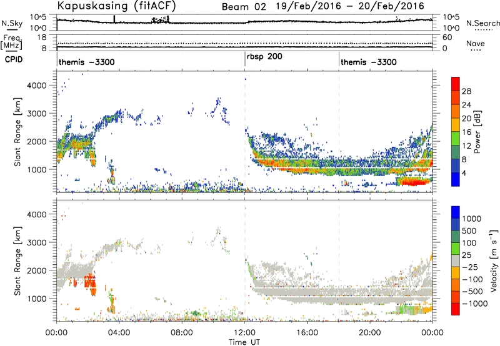Click the "CPID" row label
Image resolution: width=500 pixels, height=346 pixels.
tap(14, 59)
